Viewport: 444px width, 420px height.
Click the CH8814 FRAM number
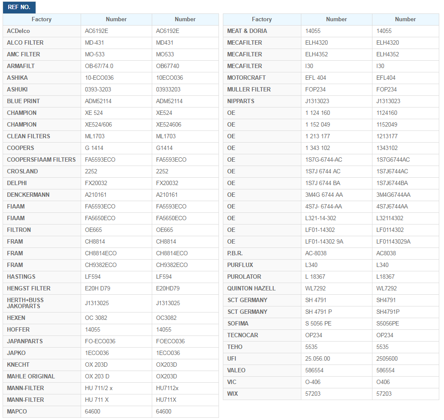[95, 242]
